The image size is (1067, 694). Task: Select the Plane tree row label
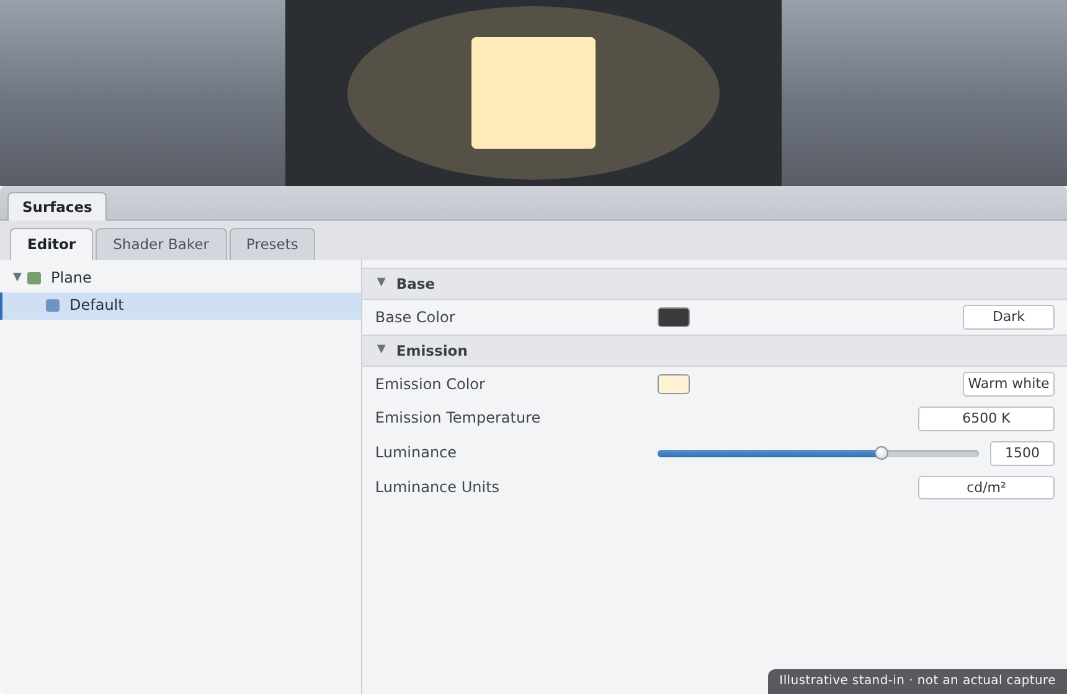coord(71,278)
